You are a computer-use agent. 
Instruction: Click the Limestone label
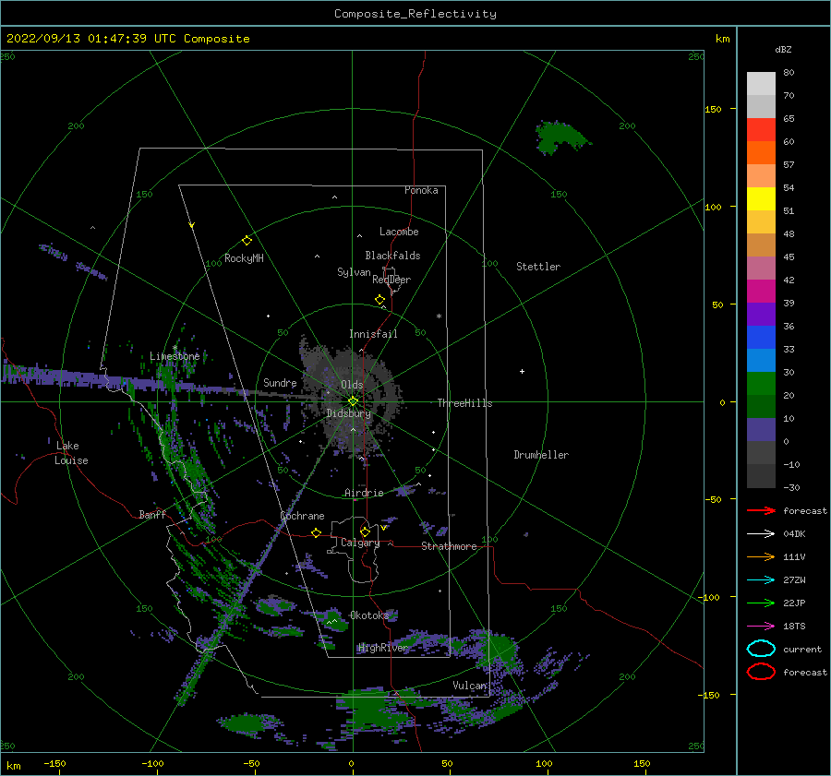point(175,356)
